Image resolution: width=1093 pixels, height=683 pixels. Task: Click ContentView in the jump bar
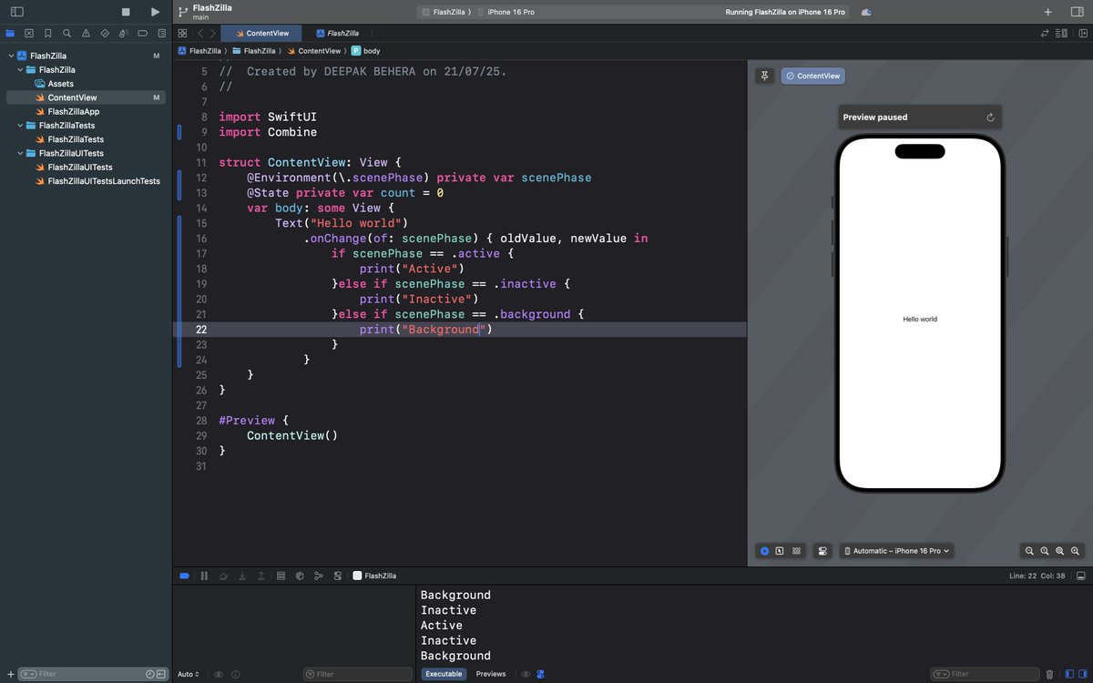point(313,51)
